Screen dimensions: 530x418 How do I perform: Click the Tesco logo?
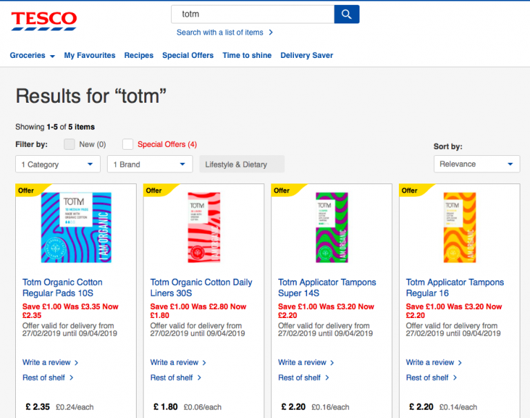pos(44,19)
